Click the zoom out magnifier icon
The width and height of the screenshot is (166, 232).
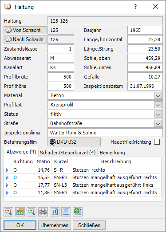tap(8, 212)
